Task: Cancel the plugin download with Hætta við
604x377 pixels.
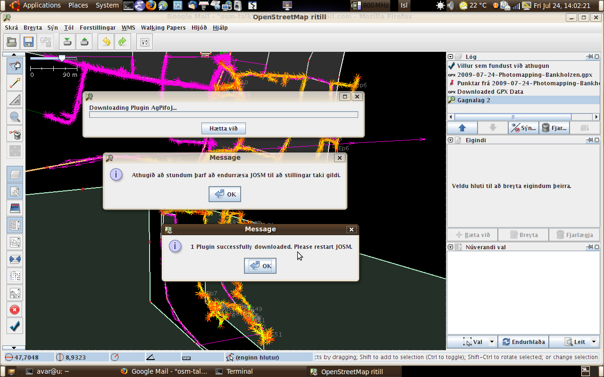Action: 224,129
